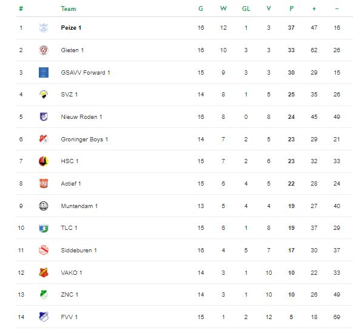Image resolution: width=353 pixels, height=330 pixels.
Task: Click the Siddeburen 1 club logo
Action: [x=44, y=250]
